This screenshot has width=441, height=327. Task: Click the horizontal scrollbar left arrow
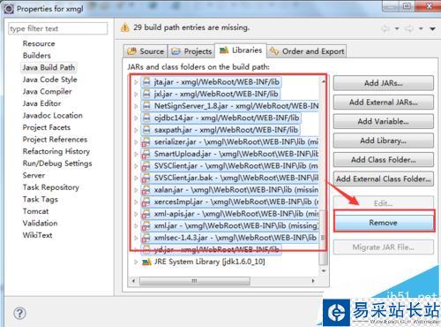(x=134, y=281)
